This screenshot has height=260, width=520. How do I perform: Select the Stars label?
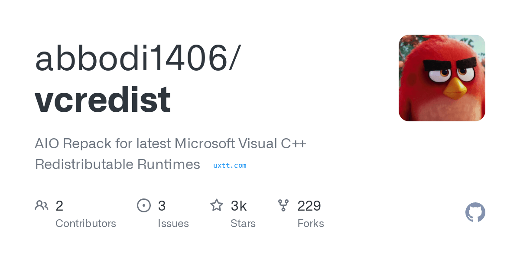point(243,224)
